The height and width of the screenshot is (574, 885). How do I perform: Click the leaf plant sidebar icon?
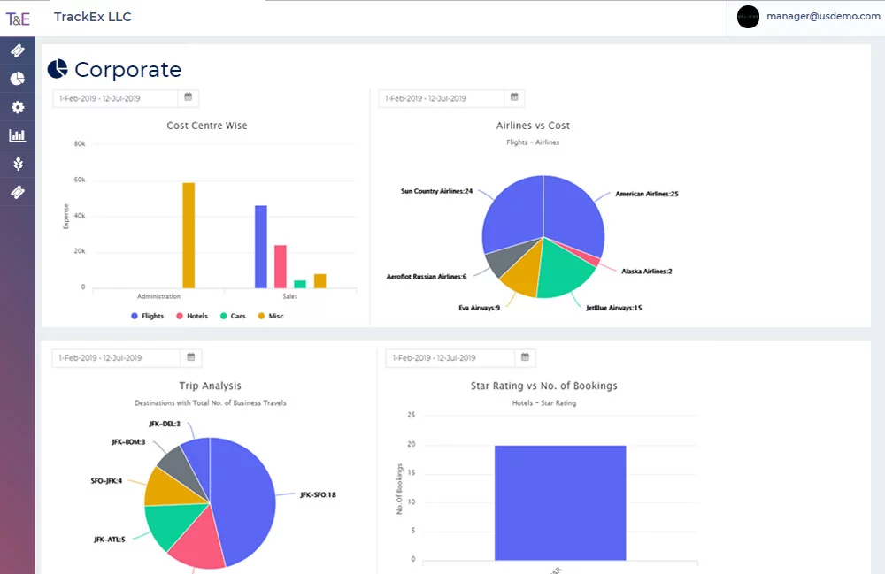(x=18, y=164)
